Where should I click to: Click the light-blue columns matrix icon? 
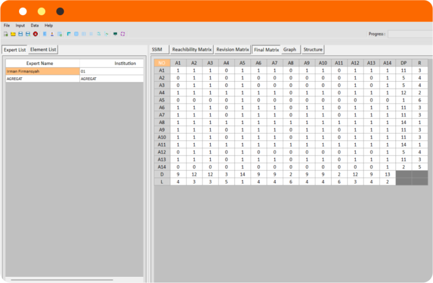pos(83,34)
